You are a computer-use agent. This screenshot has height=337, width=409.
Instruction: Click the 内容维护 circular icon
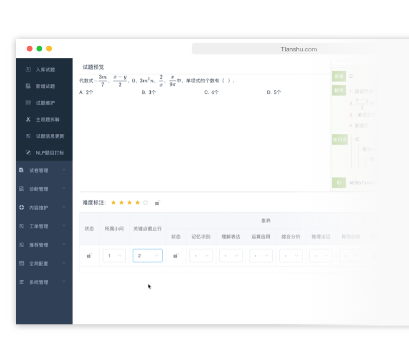click(21, 207)
